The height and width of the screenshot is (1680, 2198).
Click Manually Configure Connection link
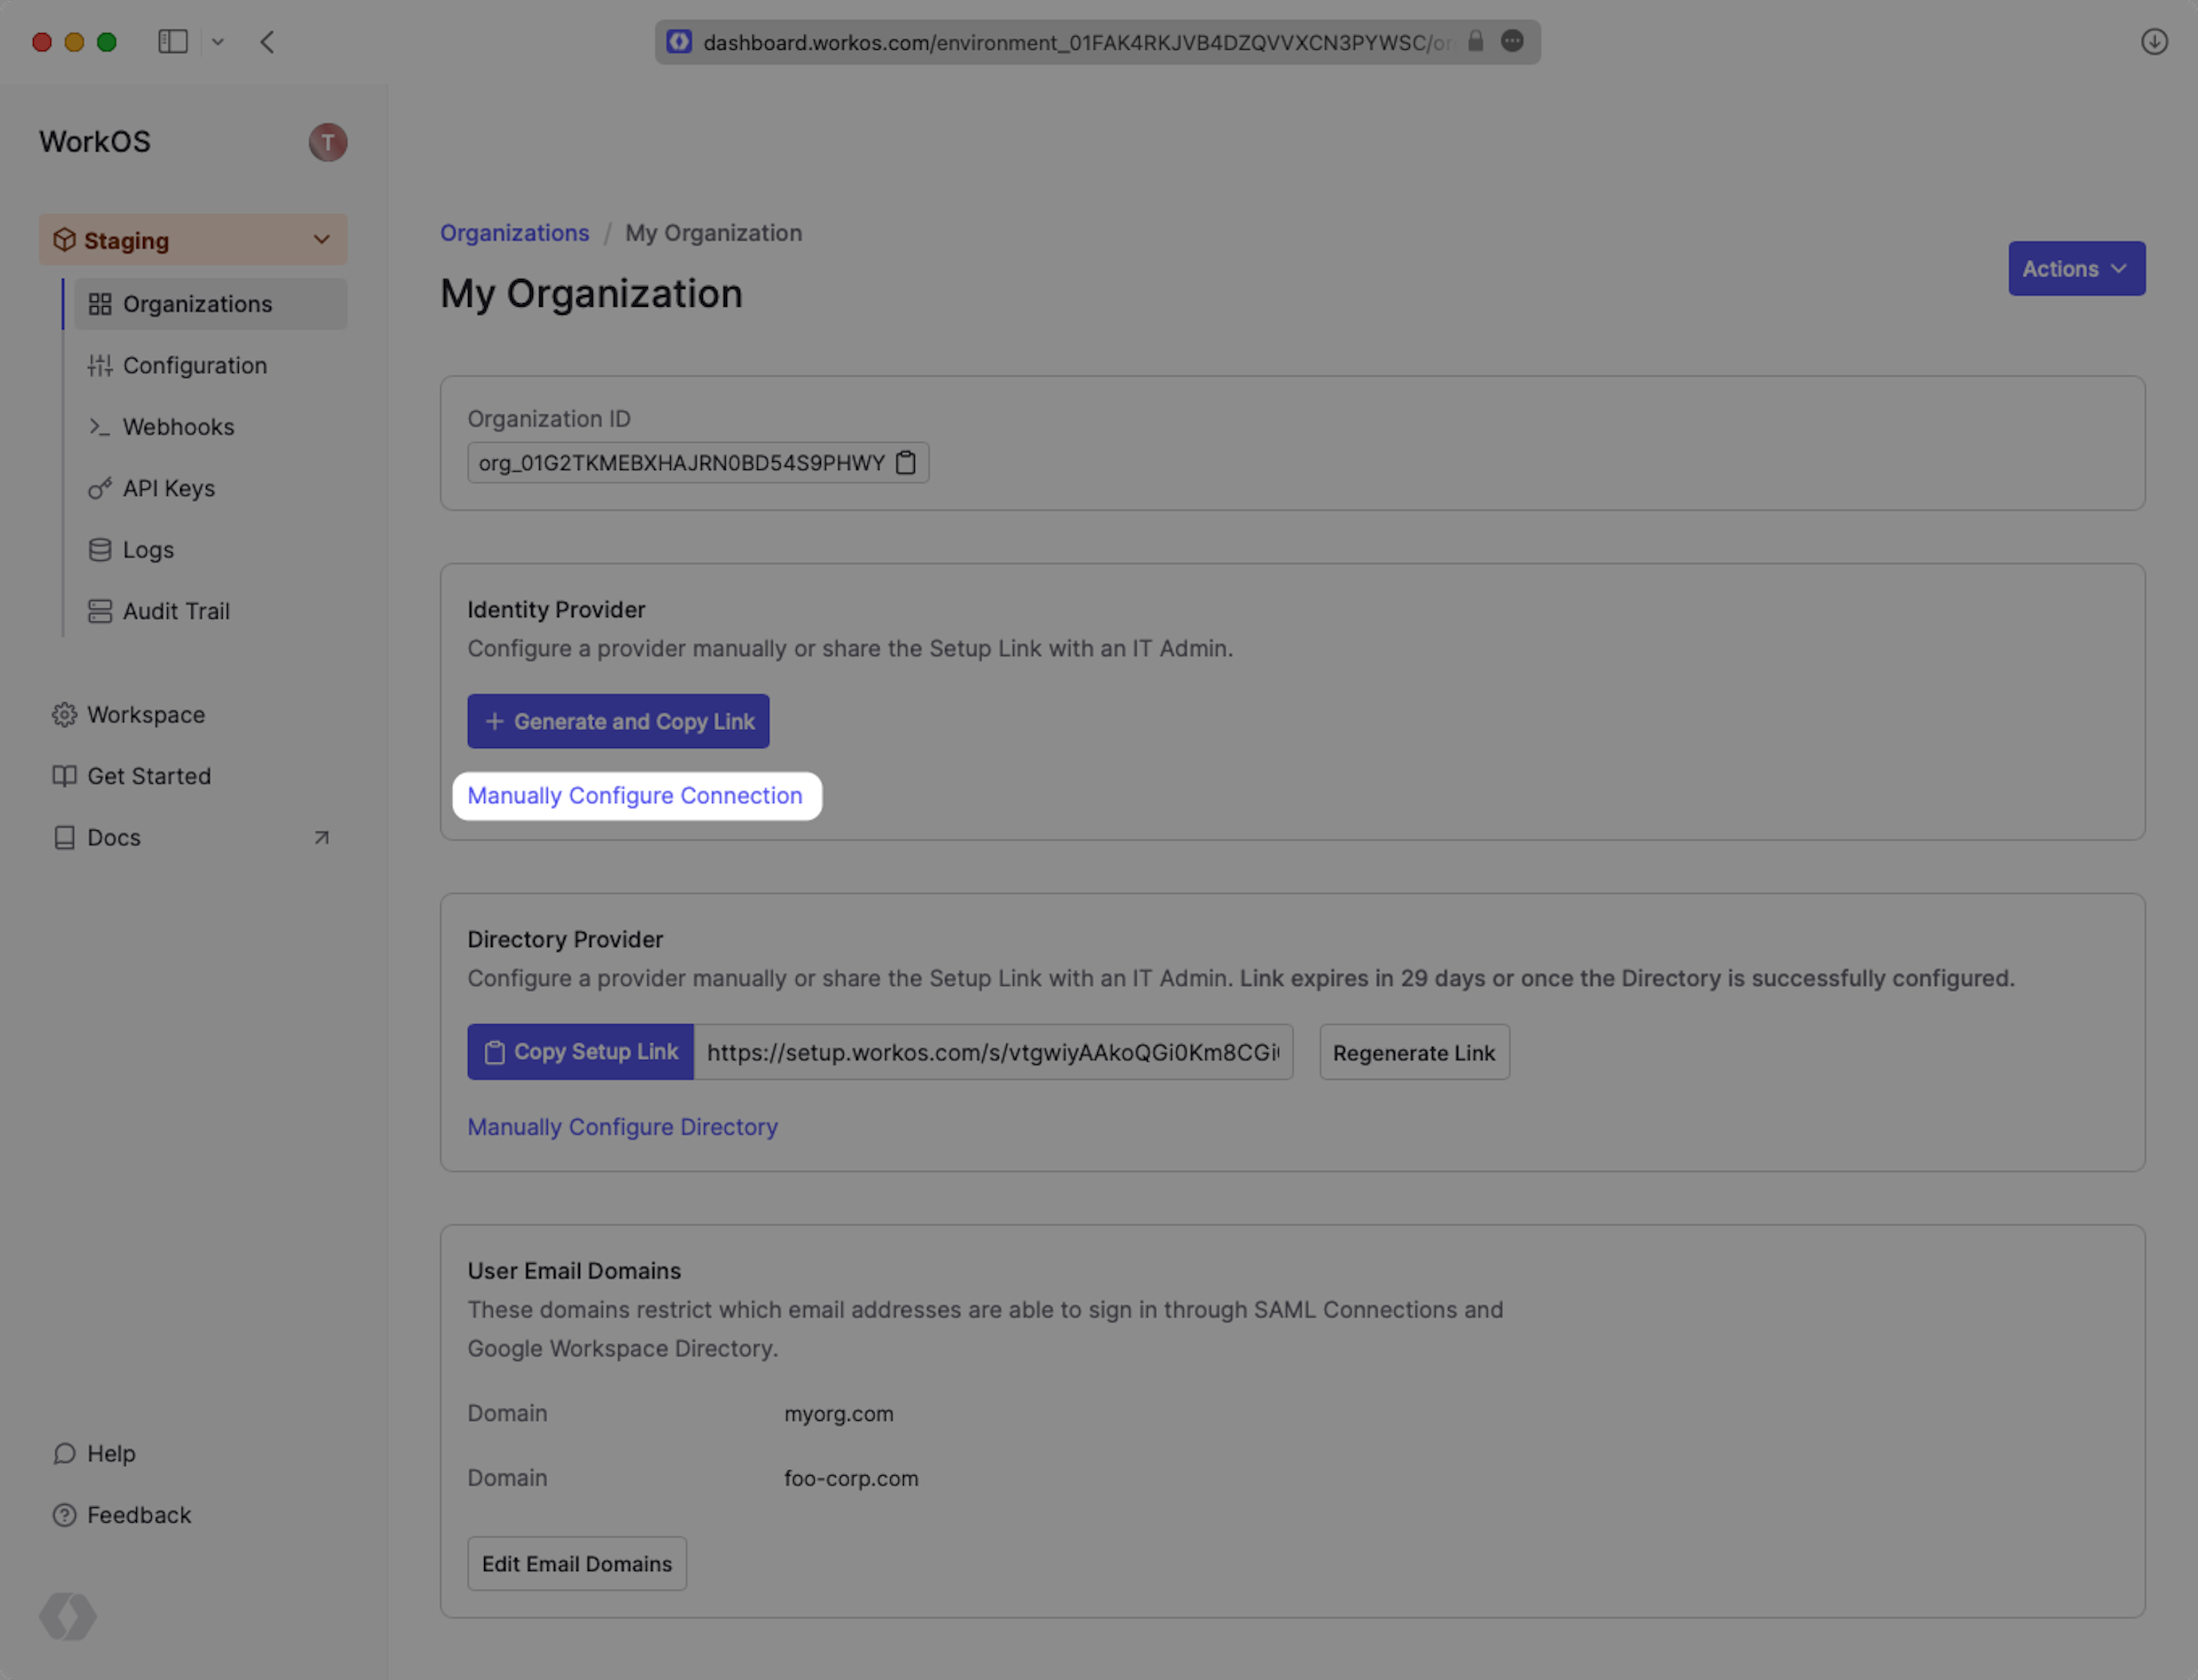click(634, 796)
